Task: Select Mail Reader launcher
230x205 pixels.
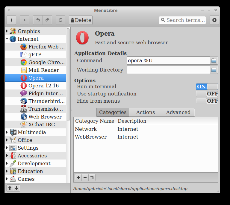Action: (36, 70)
